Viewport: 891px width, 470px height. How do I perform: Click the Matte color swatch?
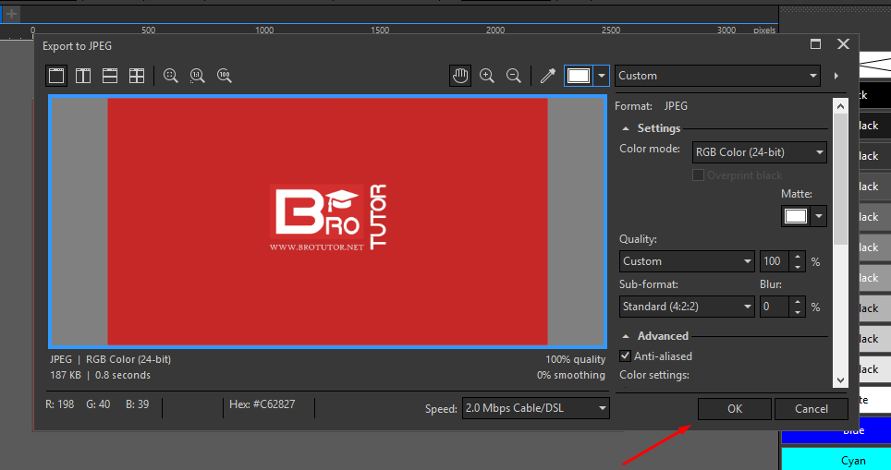[796, 216]
